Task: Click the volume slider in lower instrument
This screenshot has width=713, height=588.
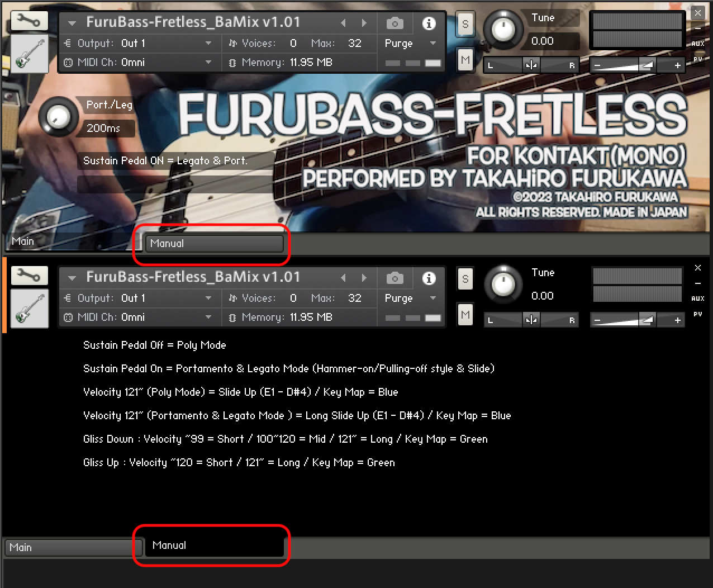Action: [638, 320]
